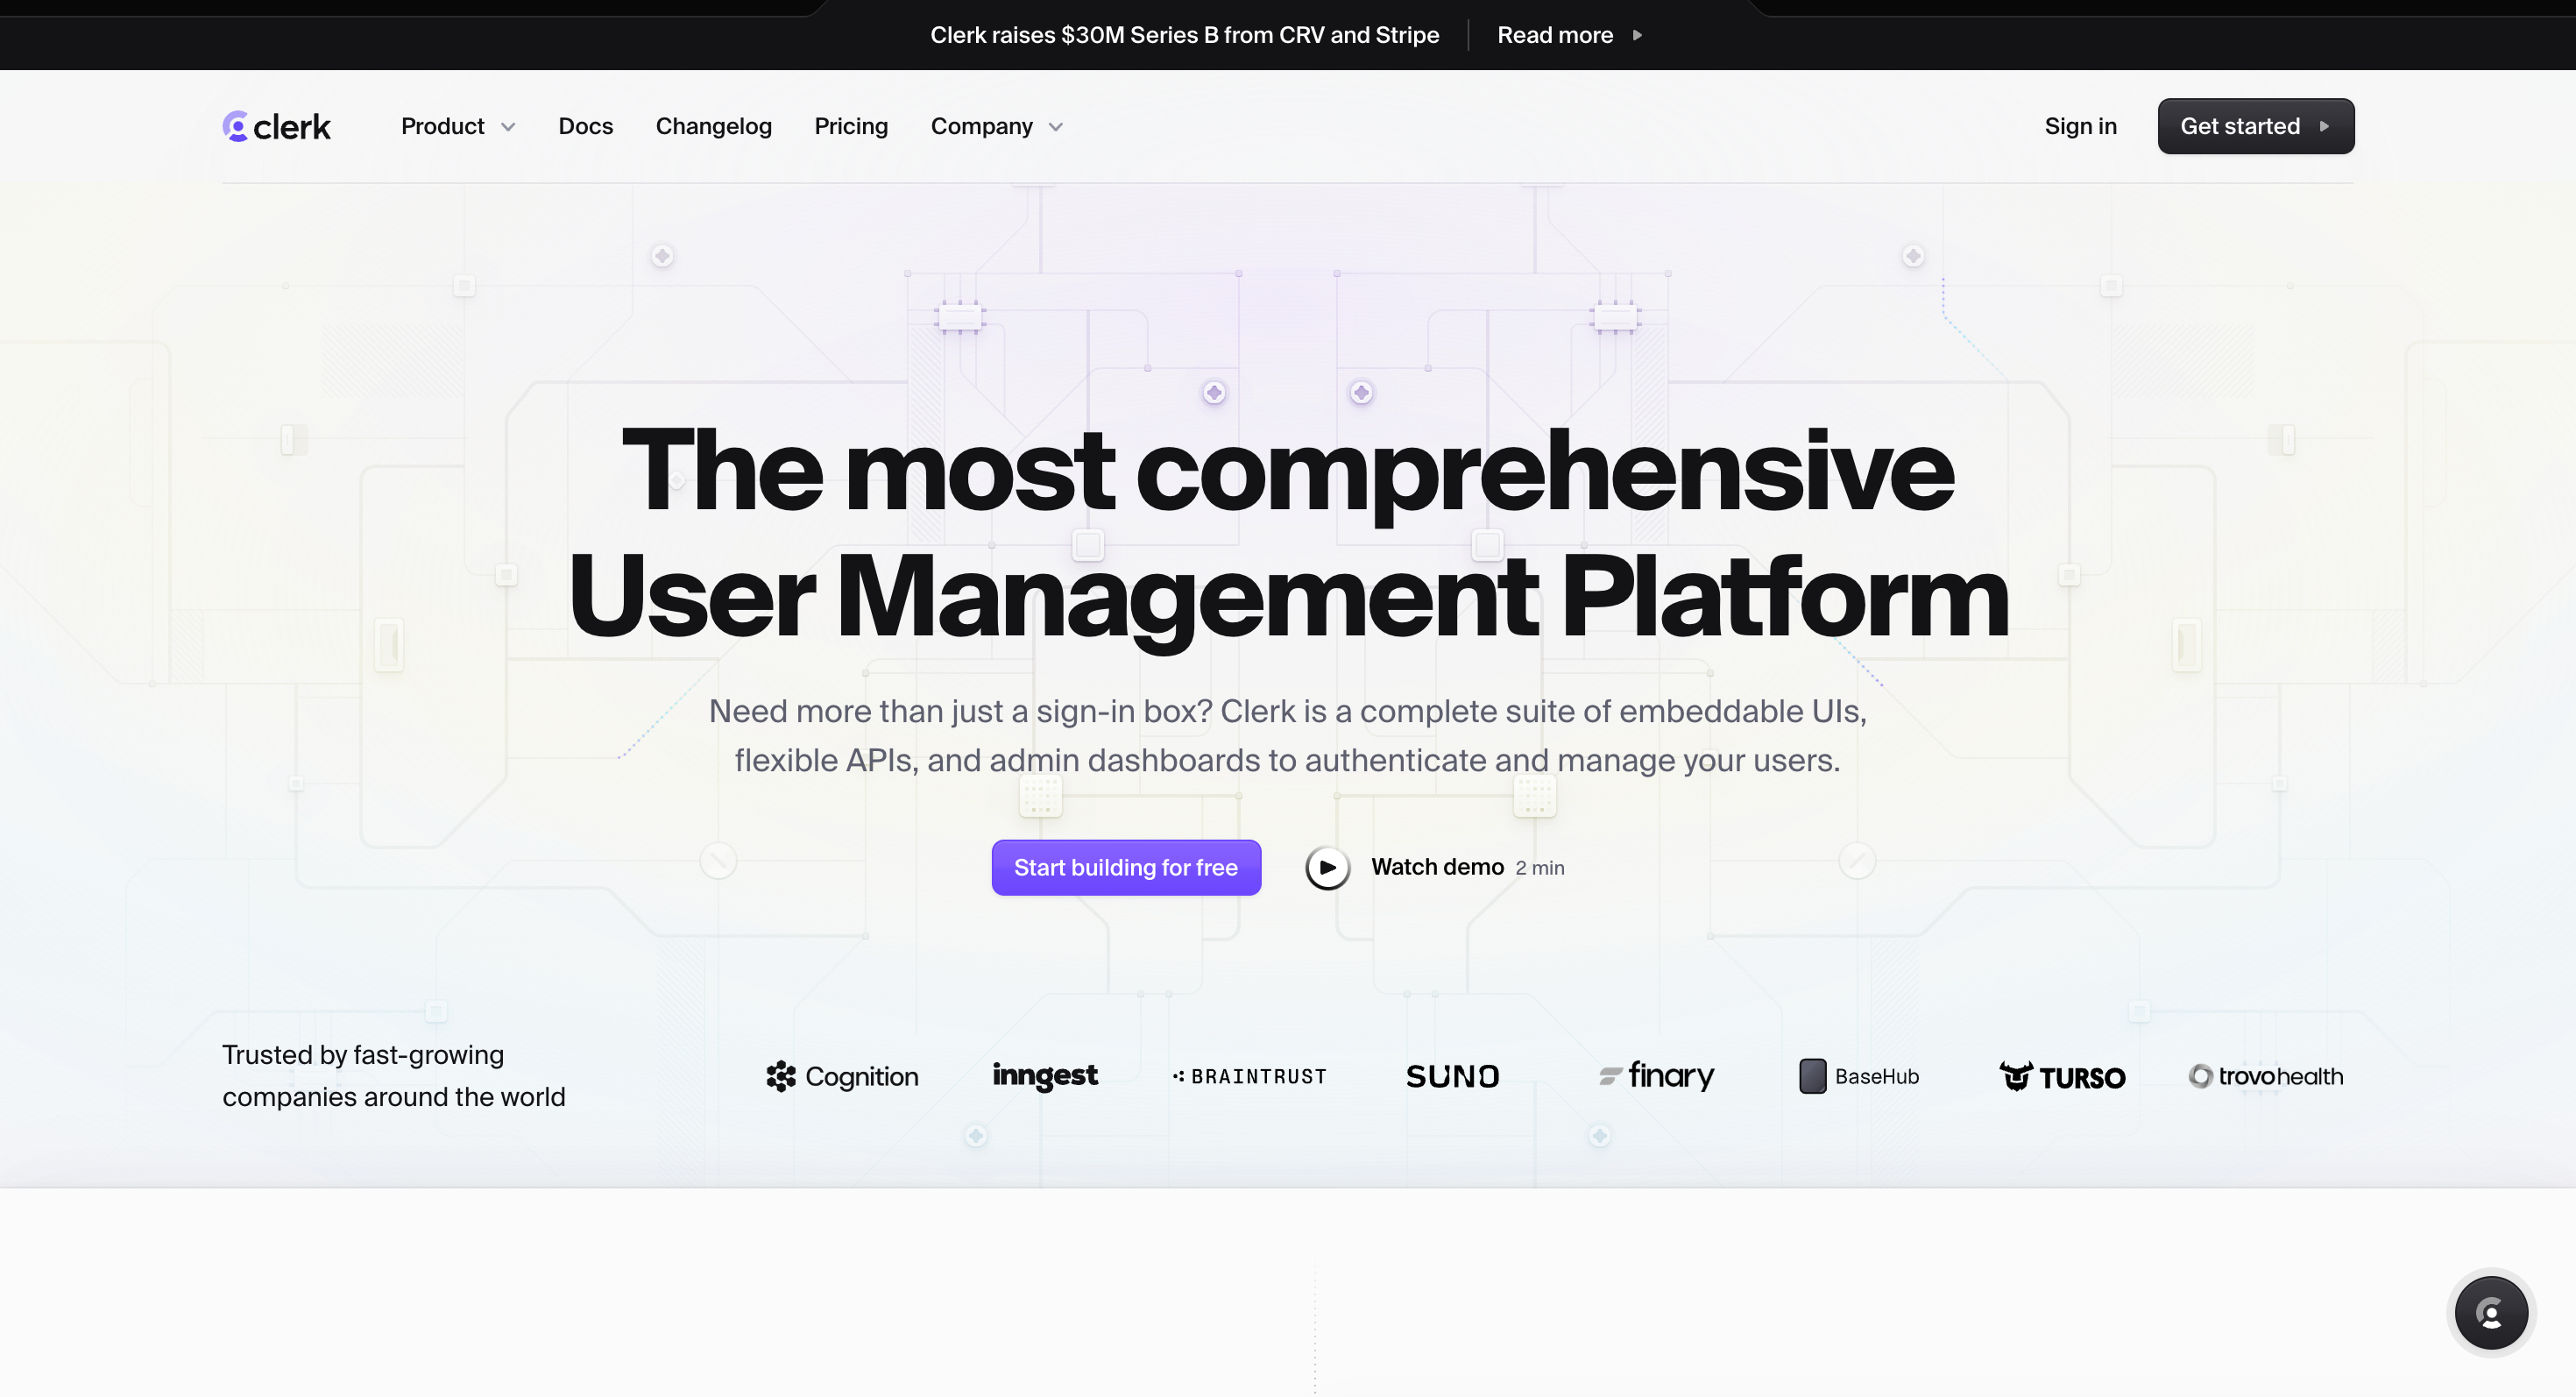Screen dimensions: 2576x1397
Task: Play the Watch demo video icon
Action: [1327, 867]
